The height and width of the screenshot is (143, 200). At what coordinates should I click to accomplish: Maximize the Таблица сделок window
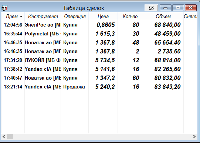(178, 8)
